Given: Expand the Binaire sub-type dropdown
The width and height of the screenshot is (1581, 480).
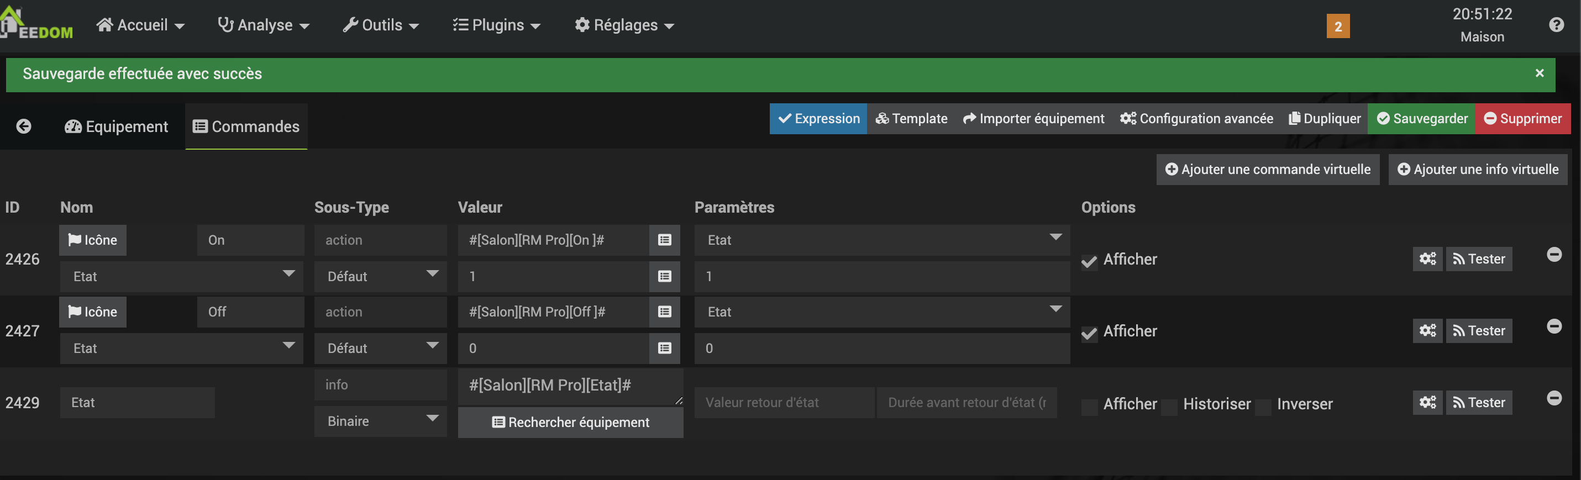Looking at the screenshot, I should click(x=380, y=421).
